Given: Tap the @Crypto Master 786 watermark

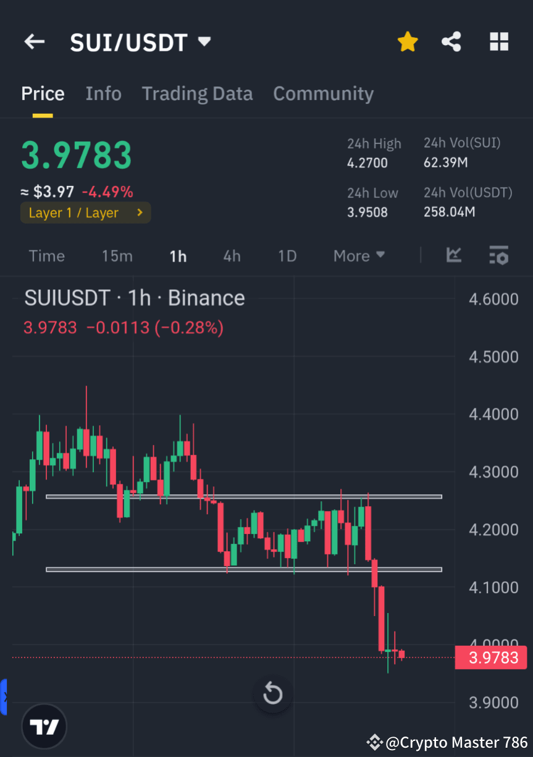Looking at the screenshot, I should (x=445, y=742).
